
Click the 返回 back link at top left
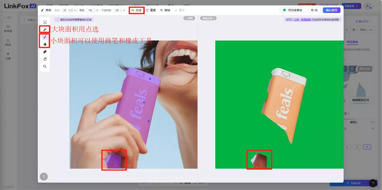pyautogui.click(x=8, y=17)
